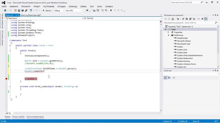Switch to the Form1.cs [Конструктор] tab
The width and height of the screenshot is (220, 123).
pos(31,15)
